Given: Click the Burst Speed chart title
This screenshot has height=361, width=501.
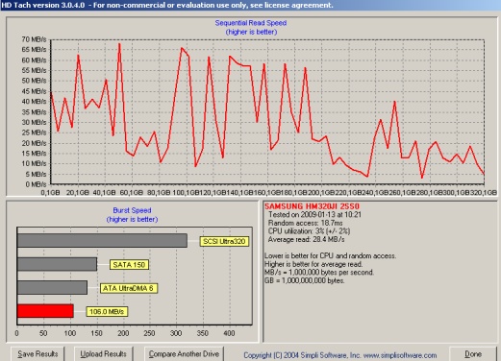Looking at the screenshot, I should 132,210.
